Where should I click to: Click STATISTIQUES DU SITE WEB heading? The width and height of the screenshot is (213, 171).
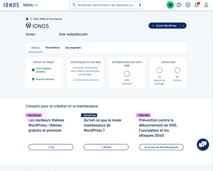click(85, 62)
